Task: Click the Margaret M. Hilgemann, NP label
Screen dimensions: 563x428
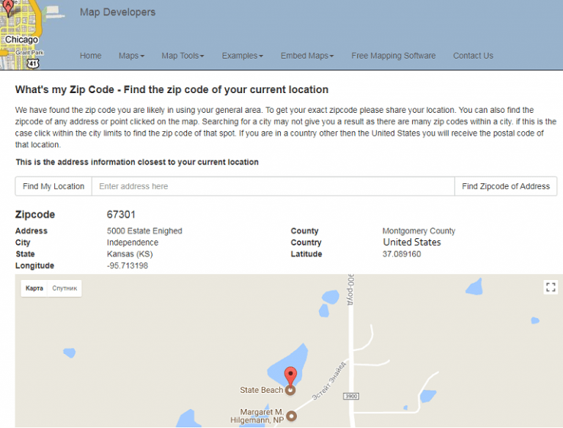Action: pos(257,416)
